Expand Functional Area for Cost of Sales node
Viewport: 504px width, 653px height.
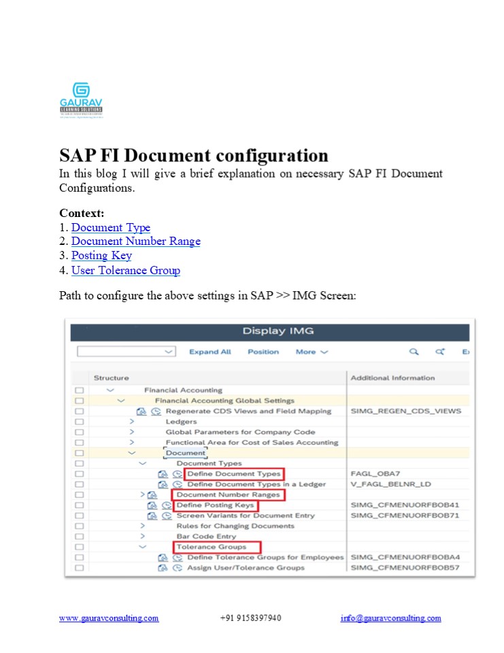[132, 442]
